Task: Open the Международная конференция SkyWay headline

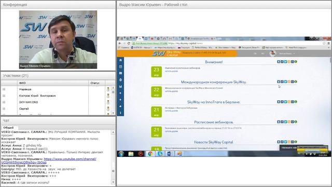Action: pos(214,82)
